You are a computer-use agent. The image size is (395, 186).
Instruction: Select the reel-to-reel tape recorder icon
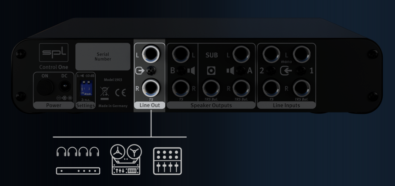[x=126, y=159]
